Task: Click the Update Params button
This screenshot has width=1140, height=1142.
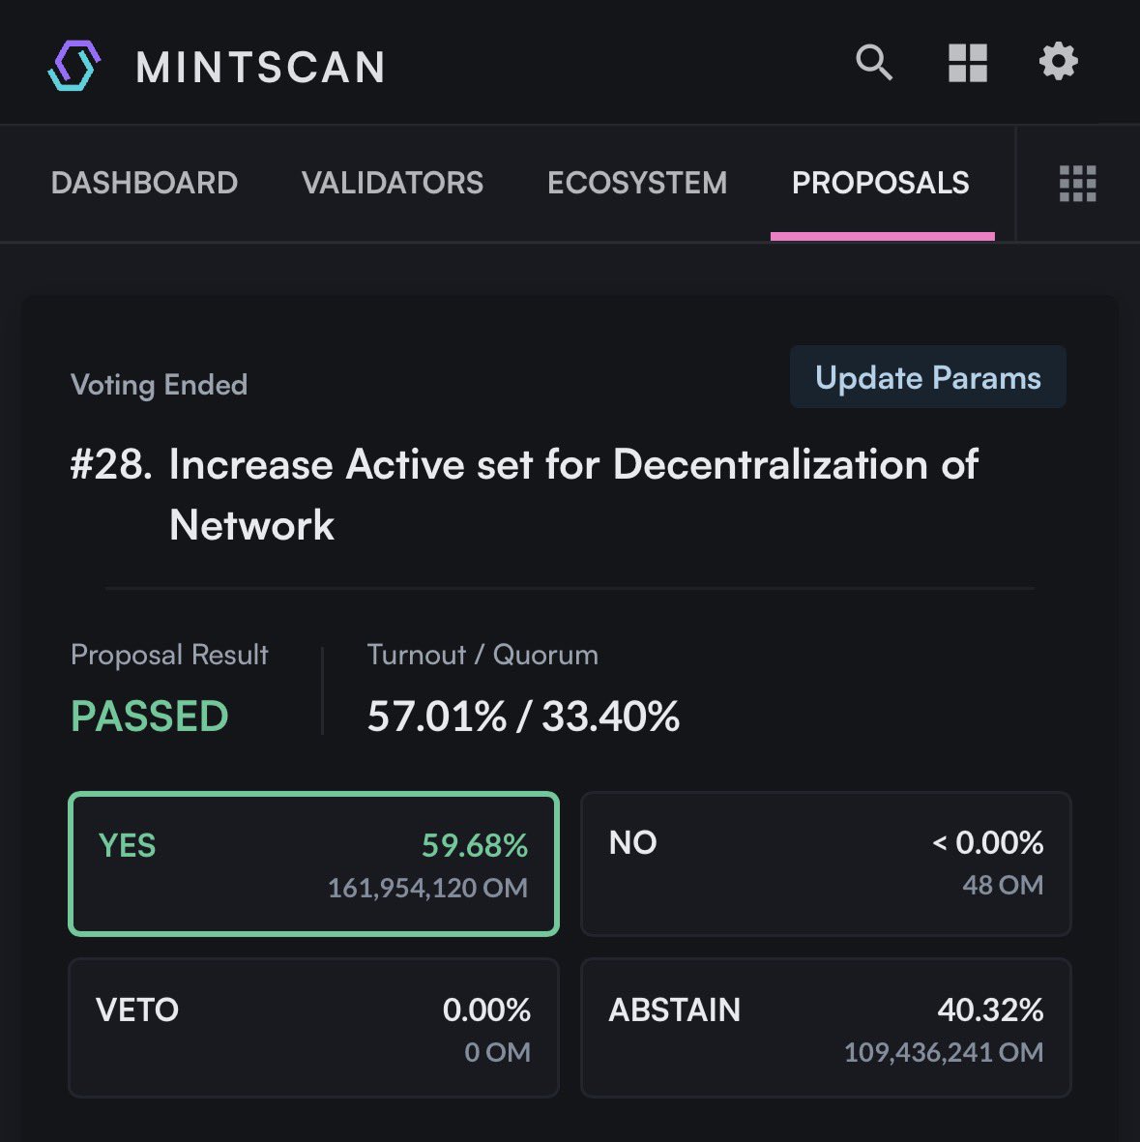Action: click(927, 377)
